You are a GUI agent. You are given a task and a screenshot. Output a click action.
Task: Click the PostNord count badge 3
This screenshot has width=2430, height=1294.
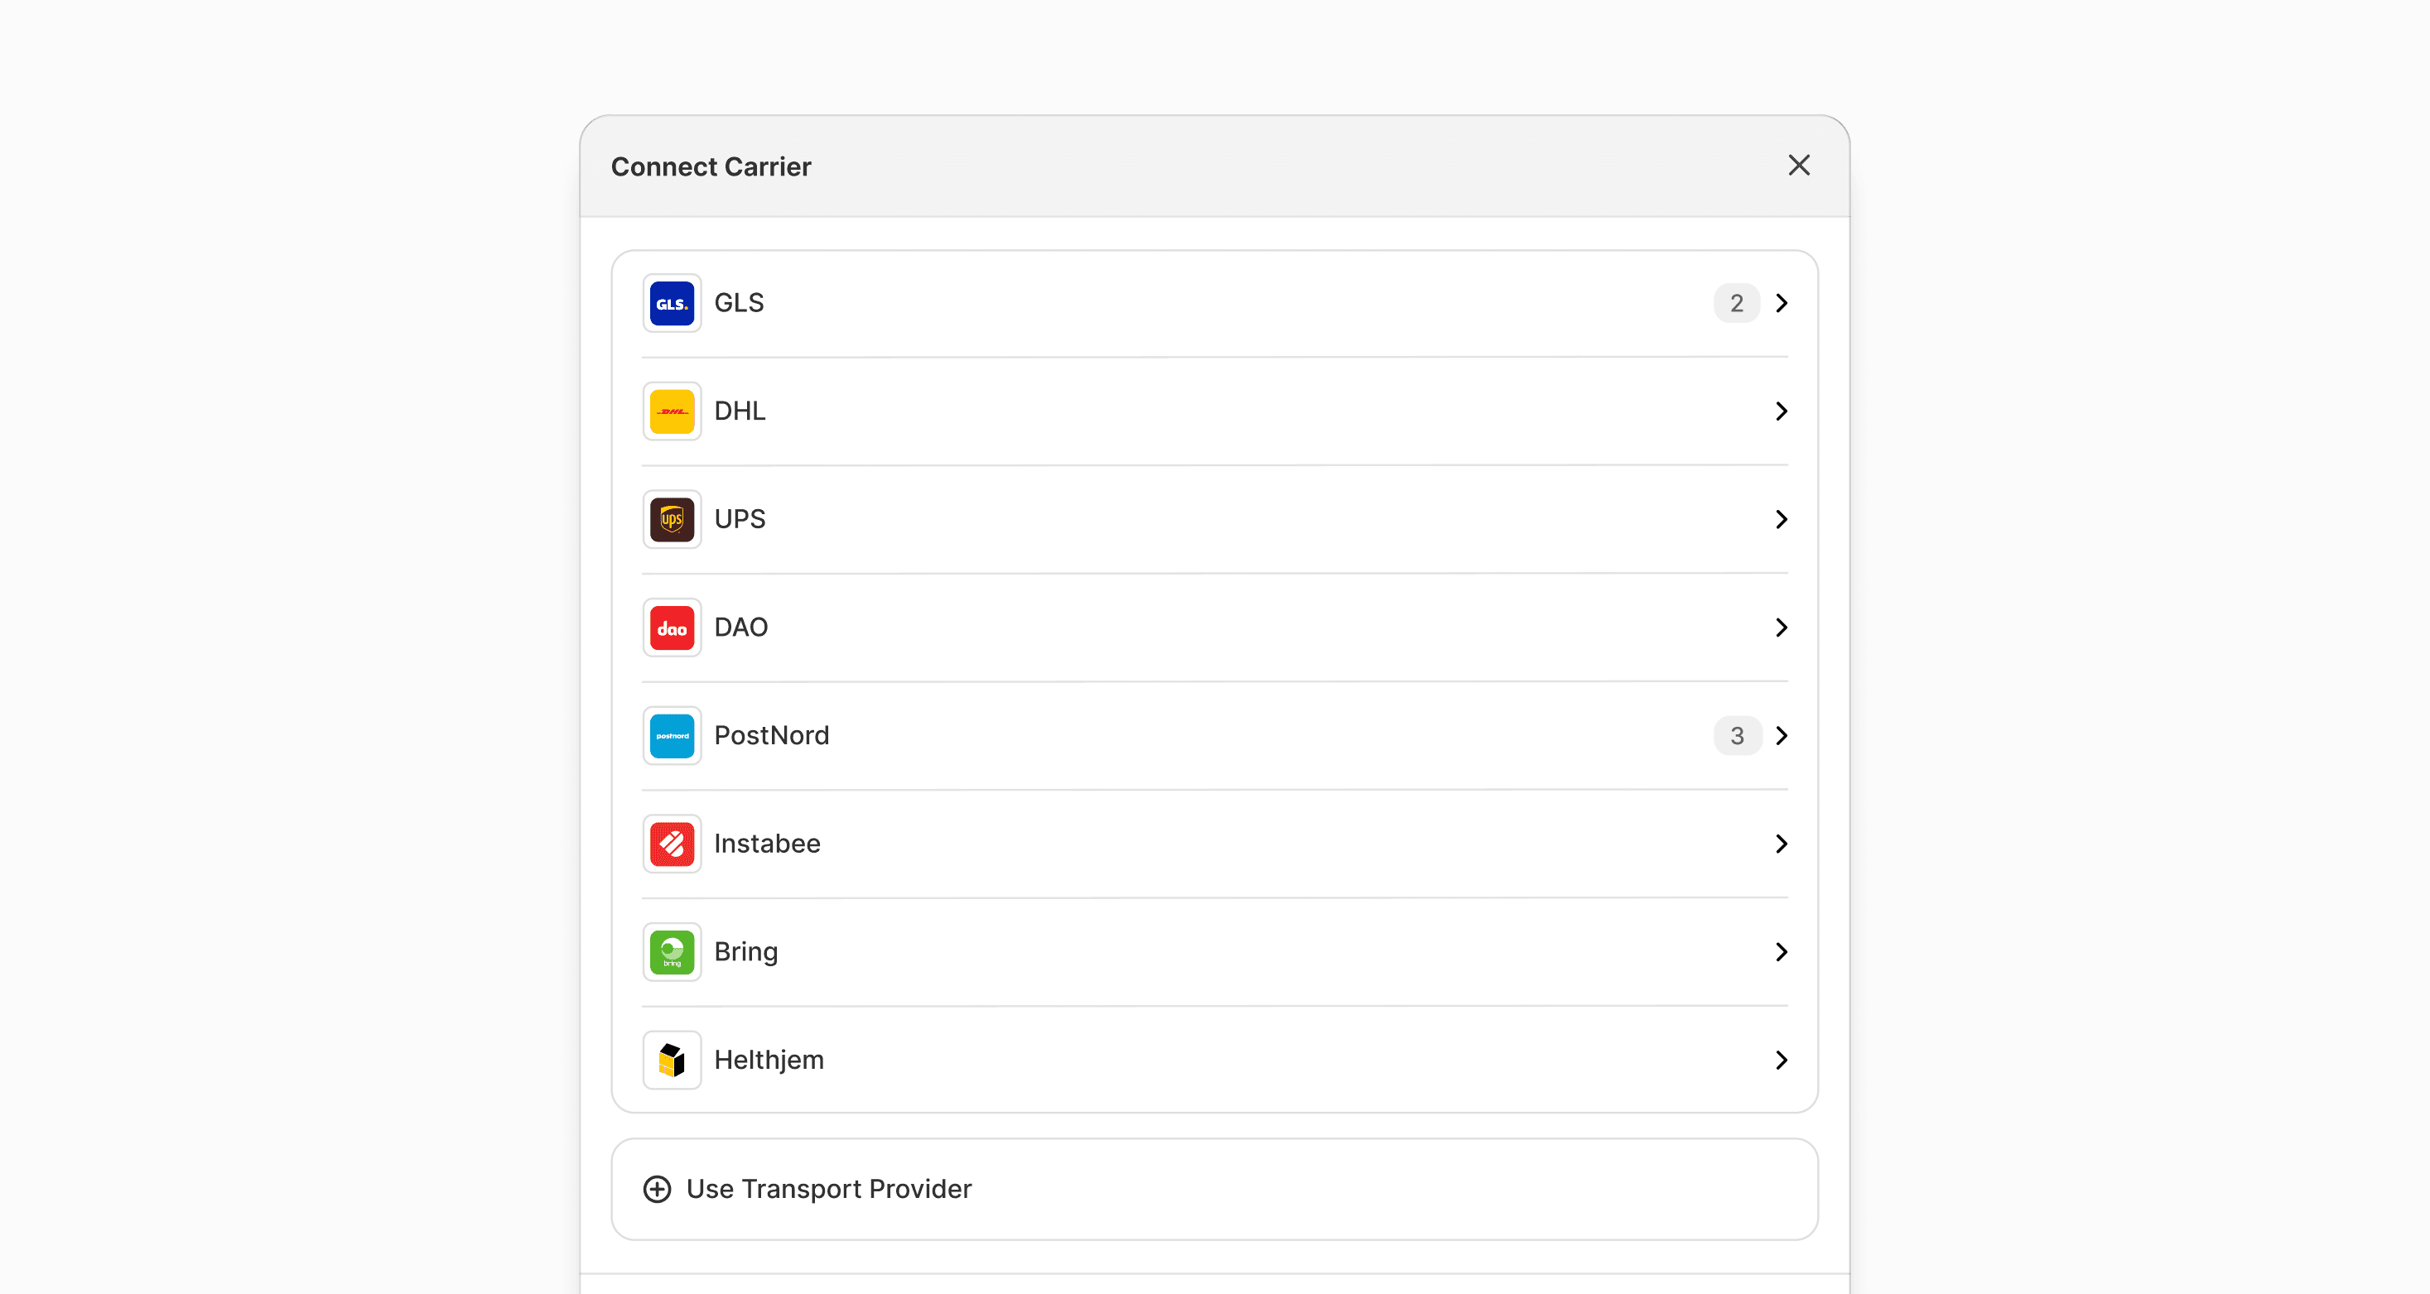(1737, 736)
